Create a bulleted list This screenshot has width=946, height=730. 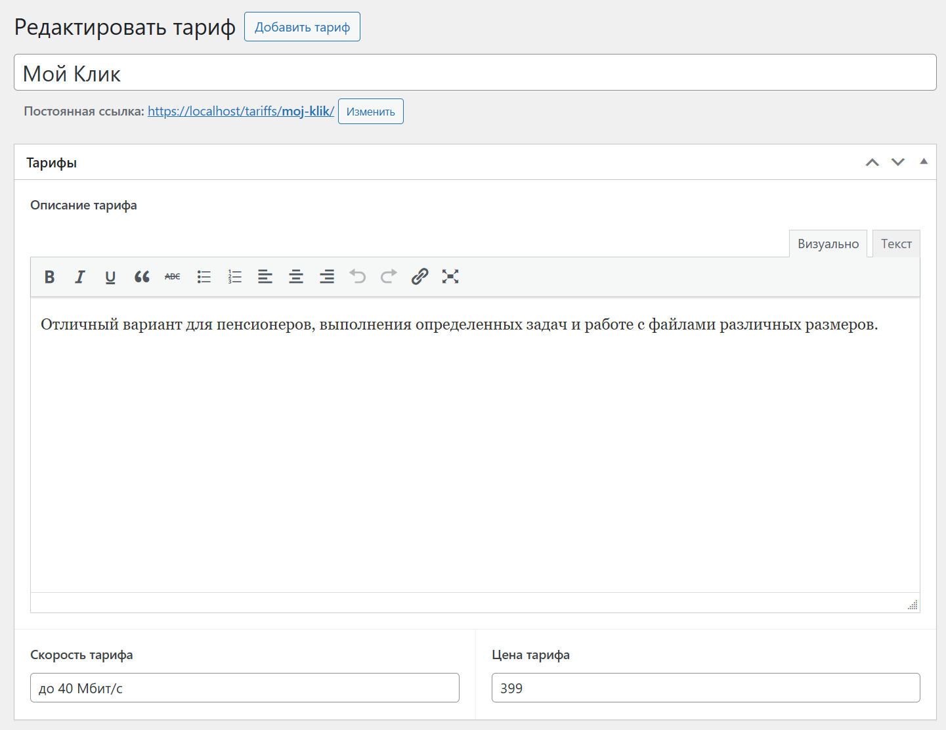pyautogui.click(x=204, y=277)
